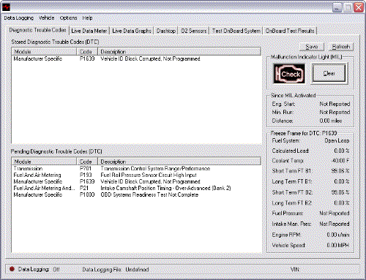Switch to Live Data Graphs tab
The width and height of the screenshot is (366, 280).
click(132, 31)
